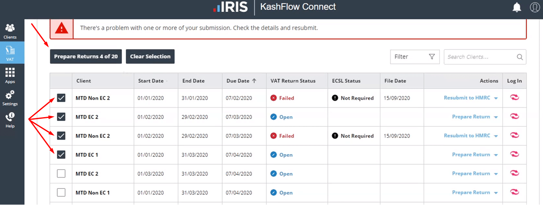Click Log In icon for first row
This screenshot has height=205, width=543.
(514, 98)
